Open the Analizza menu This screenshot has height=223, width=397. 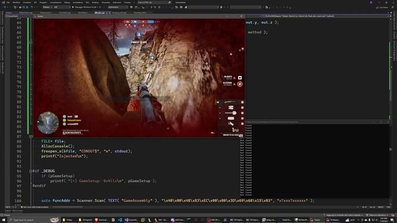click(96, 2)
